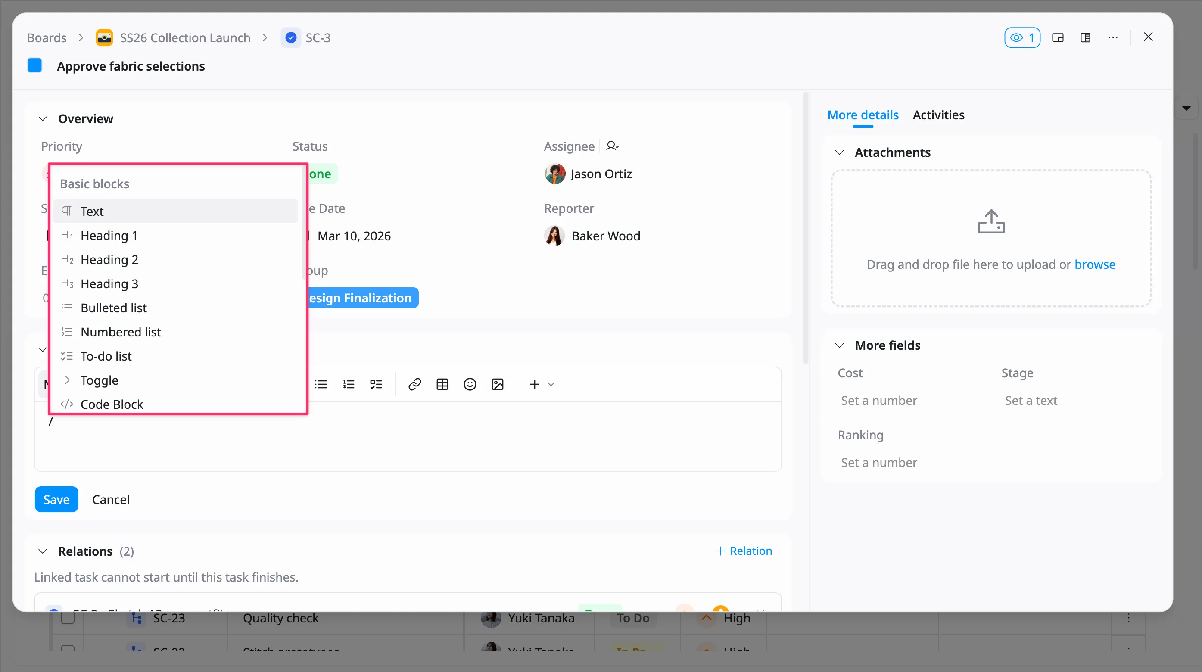Change reporter Baker Wood
Image resolution: width=1202 pixels, height=672 pixels.
pyautogui.click(x=592, y=236)
